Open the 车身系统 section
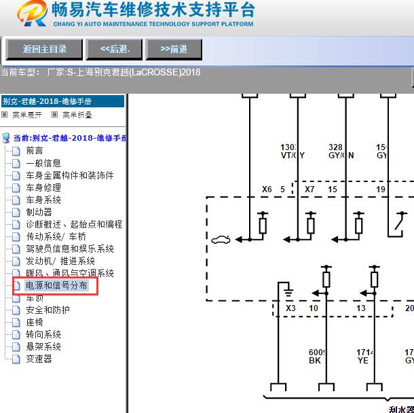The image size is (414, 413). tap(43, 200)
